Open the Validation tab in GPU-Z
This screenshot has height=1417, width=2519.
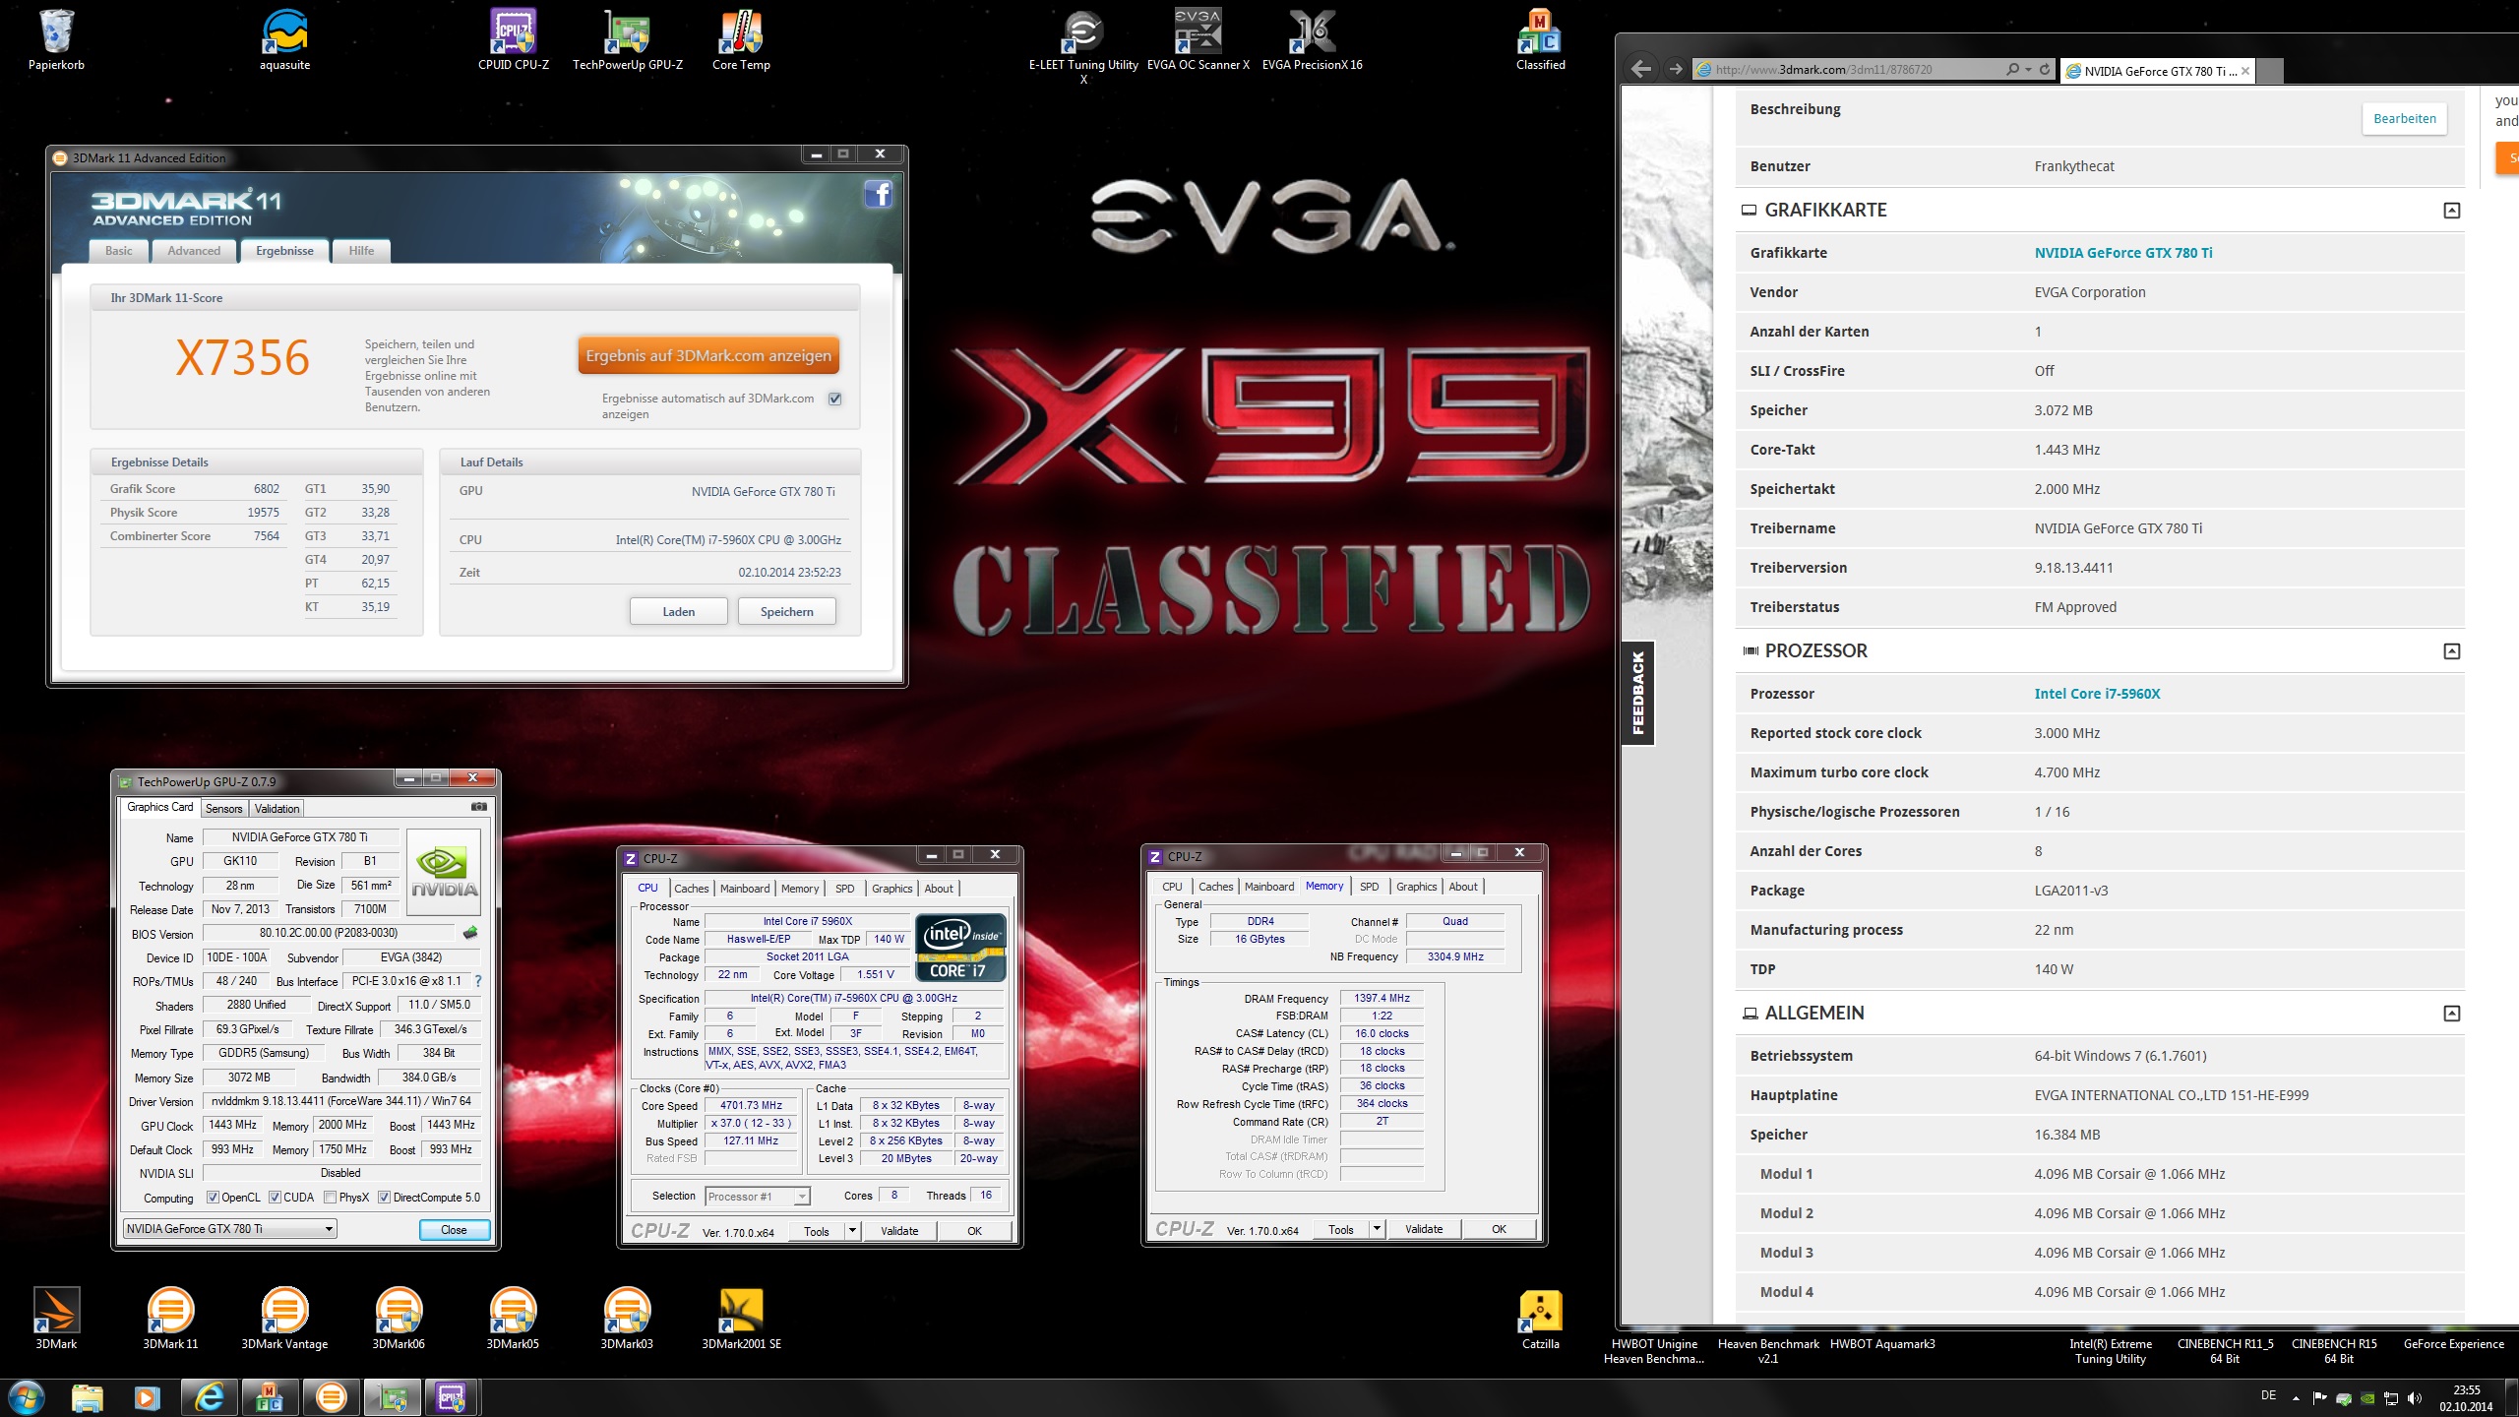[x=276, y=808]
